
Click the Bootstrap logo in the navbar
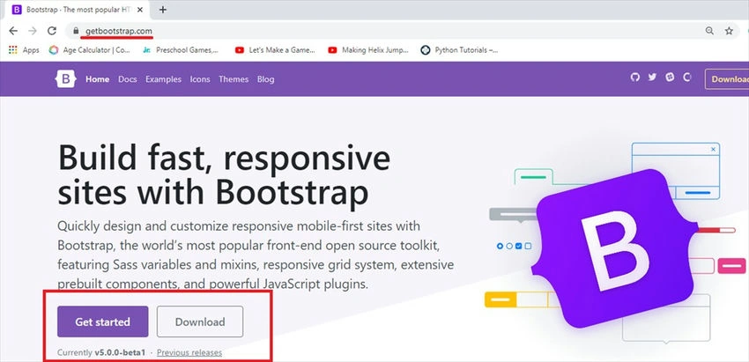pos(66,79)
